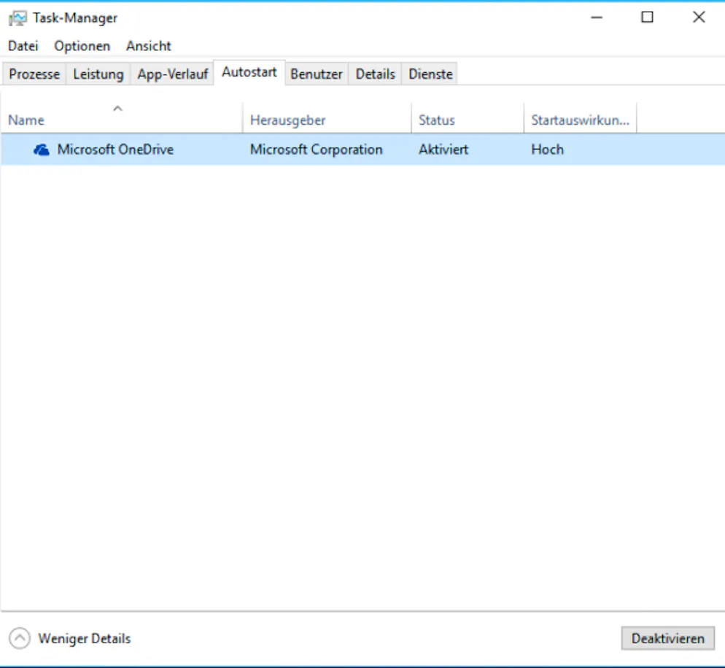This screenshot has width=725, height=668.
Task: Switch to the Benutzer tab
Action: tap(317, 74)
